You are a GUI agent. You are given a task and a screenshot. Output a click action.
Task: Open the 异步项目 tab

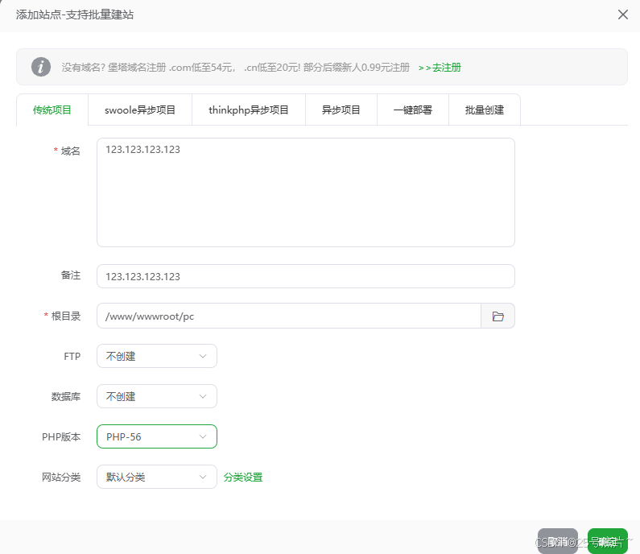pyautogui.click(x=341, y=110)
